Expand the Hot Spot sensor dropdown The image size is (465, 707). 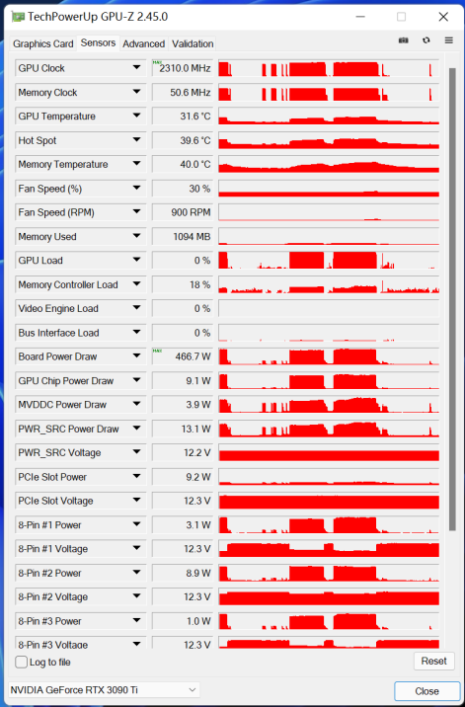click(x=136, y=140)
